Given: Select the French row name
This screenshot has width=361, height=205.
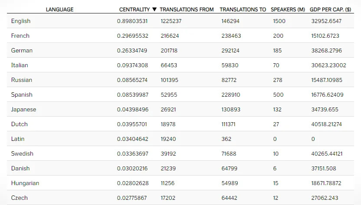Looking at the screenshot, I should click(20, 36).
